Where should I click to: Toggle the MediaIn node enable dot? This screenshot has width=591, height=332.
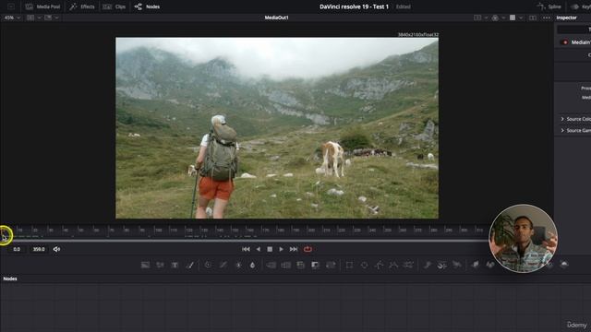pyautogui.click(x=564, y=42)
